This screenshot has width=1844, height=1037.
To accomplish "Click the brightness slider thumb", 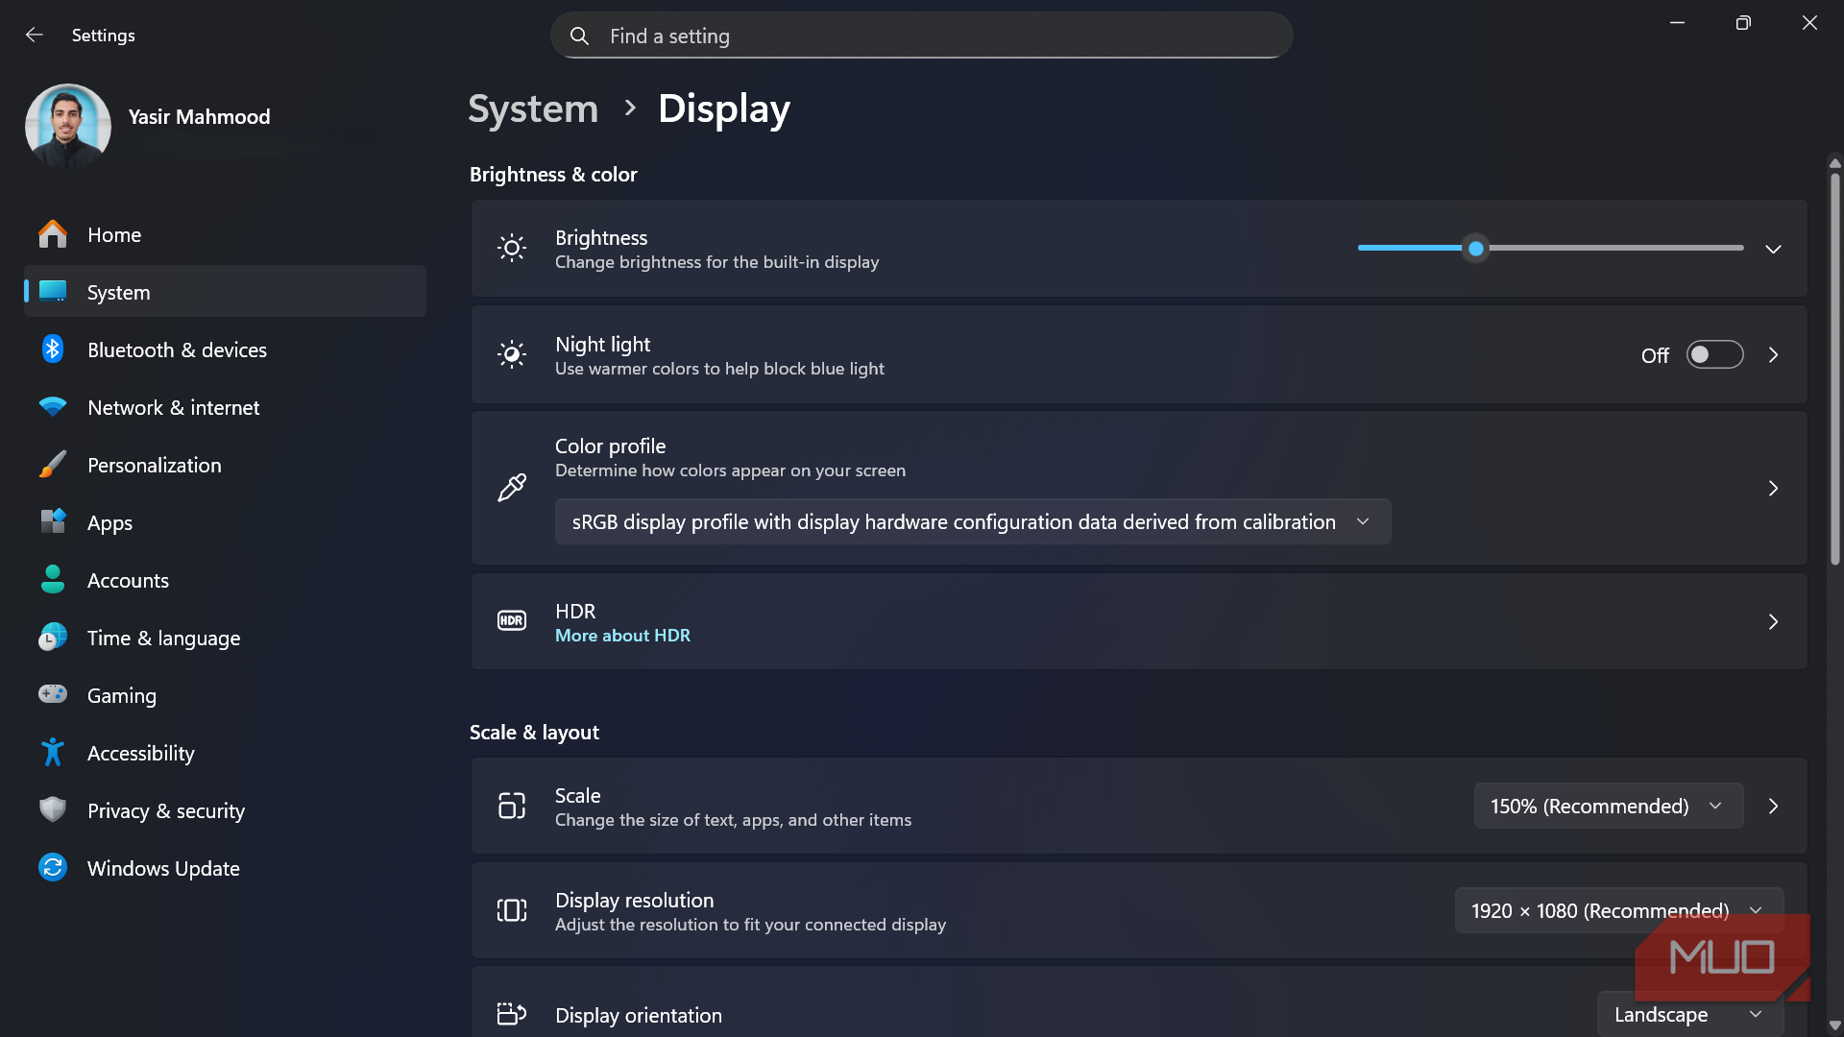I will 1476,249.
